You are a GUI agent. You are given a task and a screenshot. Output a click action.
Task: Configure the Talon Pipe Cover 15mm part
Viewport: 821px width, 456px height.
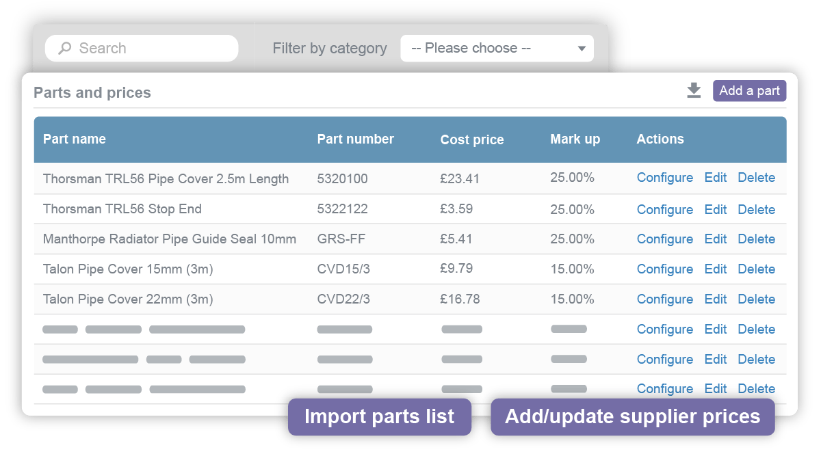click(x=664, y=269)
